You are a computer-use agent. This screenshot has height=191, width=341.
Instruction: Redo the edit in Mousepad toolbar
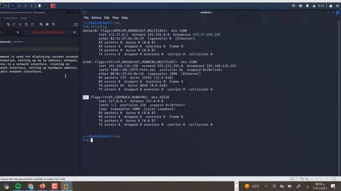[14, 24]
